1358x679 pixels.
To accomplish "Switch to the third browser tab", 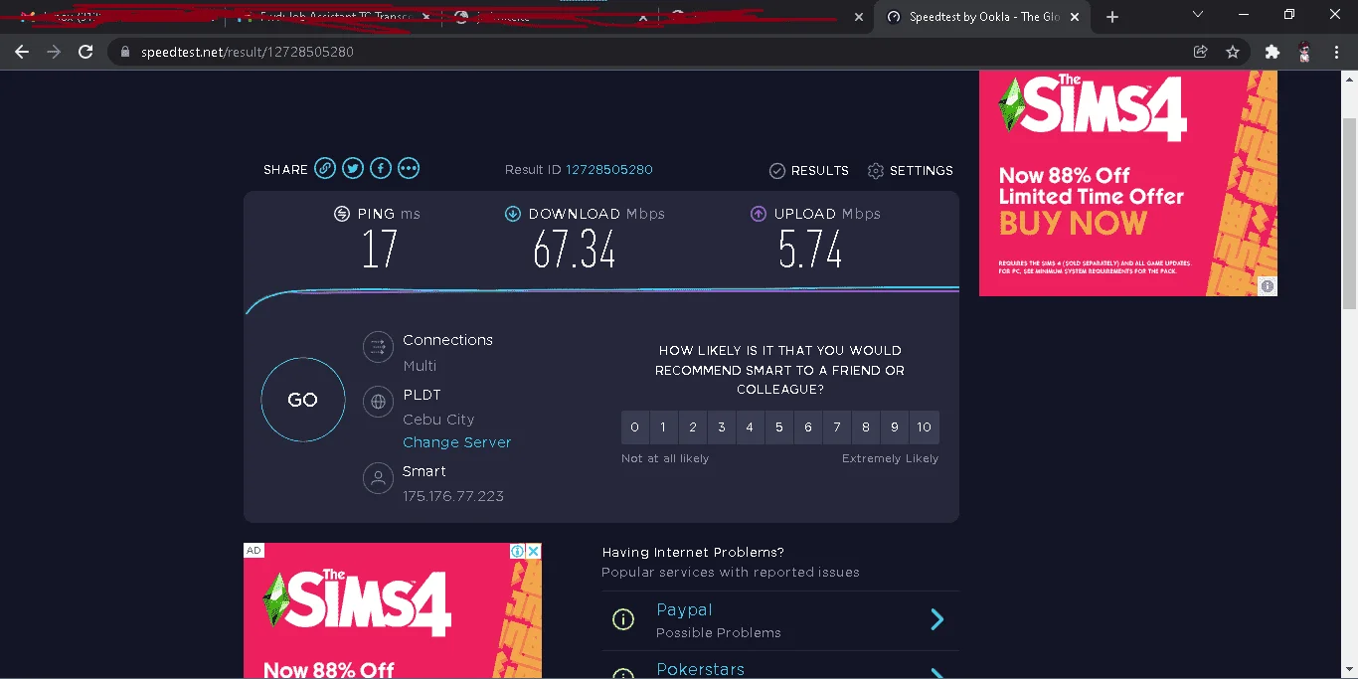I will coord(551,17).
